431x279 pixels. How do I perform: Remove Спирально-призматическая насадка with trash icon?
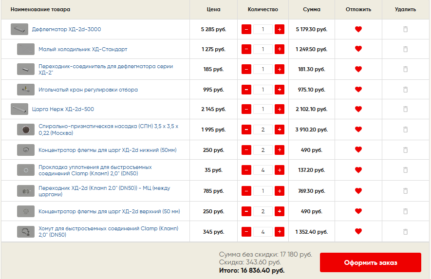[405, 130]
